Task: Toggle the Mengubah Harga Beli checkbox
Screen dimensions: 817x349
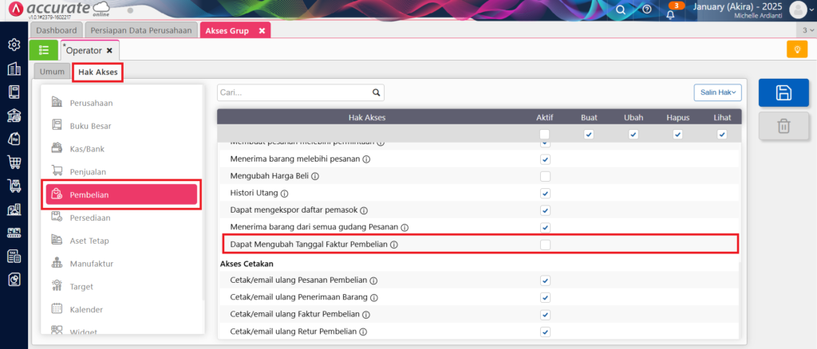Action: [545, 176]
